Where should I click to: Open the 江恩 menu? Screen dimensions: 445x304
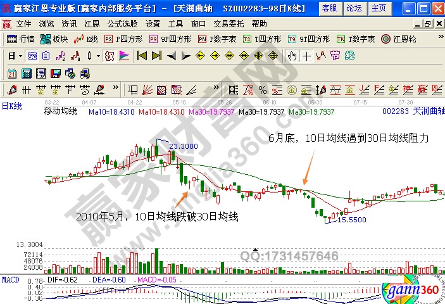click(x=92, y=24)
